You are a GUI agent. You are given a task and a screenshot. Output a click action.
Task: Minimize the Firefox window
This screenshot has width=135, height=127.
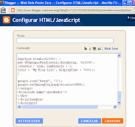(x=125, y=3)
